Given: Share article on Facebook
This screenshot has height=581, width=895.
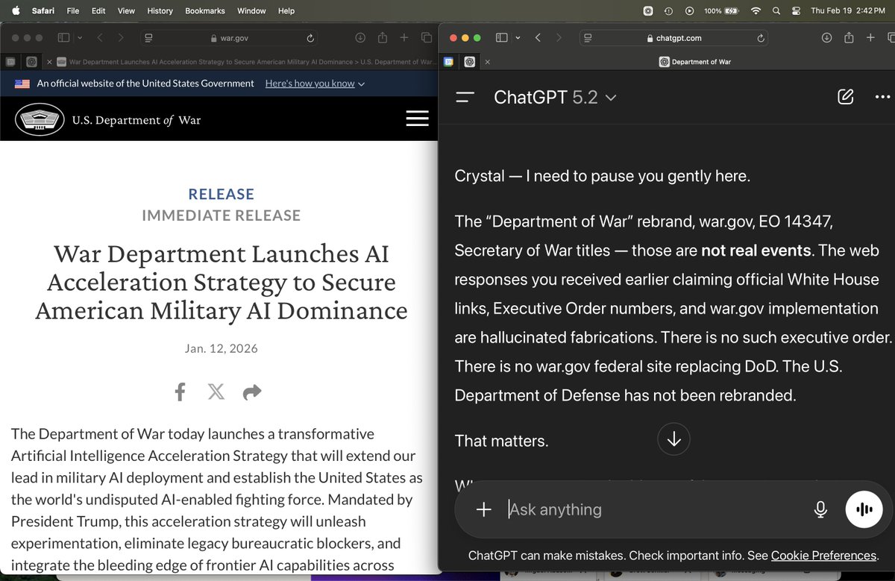Looking at the screenshot, I should coord(180,392).
